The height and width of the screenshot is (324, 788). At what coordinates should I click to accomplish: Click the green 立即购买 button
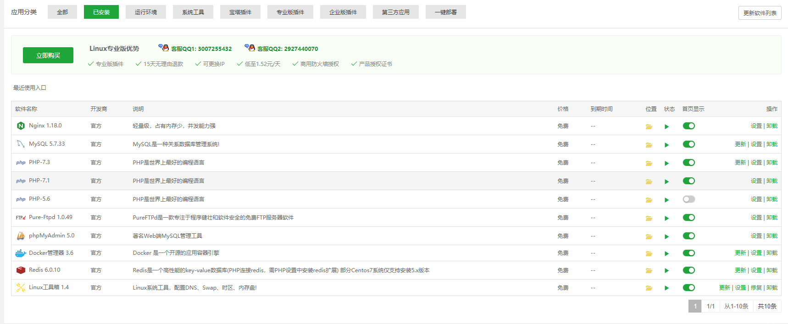click(48, 55)
